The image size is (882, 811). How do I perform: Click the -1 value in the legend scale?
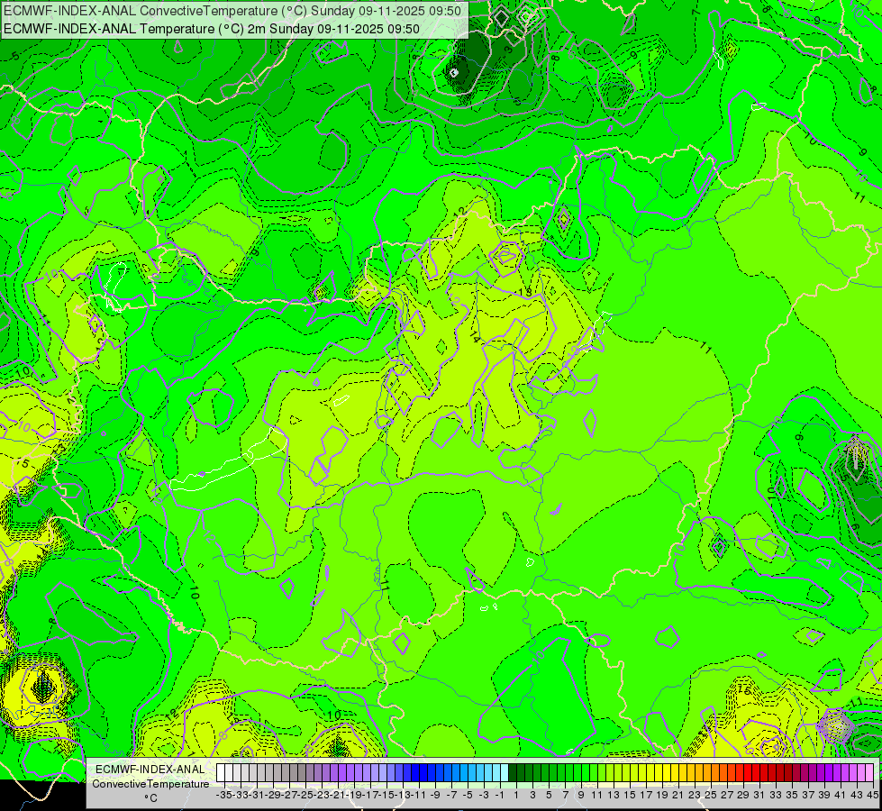coord(500,795)
